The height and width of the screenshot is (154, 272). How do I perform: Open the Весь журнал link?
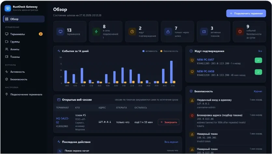171,142
